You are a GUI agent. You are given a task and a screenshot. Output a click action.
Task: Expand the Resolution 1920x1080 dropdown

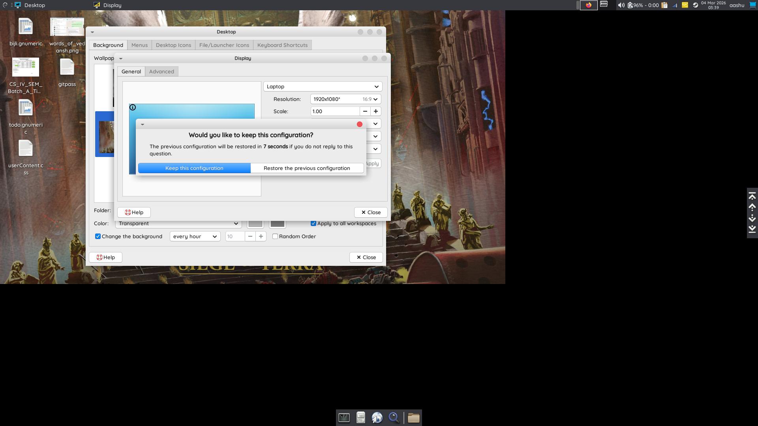pos(345,99)
